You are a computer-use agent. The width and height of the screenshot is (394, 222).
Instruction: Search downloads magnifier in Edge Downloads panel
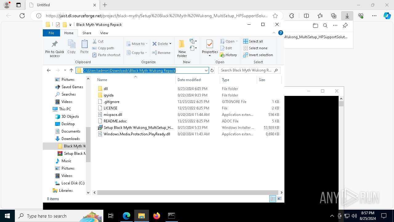coord(325,26)
